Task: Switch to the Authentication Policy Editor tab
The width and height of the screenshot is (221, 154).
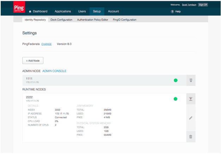Action: [92, 20]
